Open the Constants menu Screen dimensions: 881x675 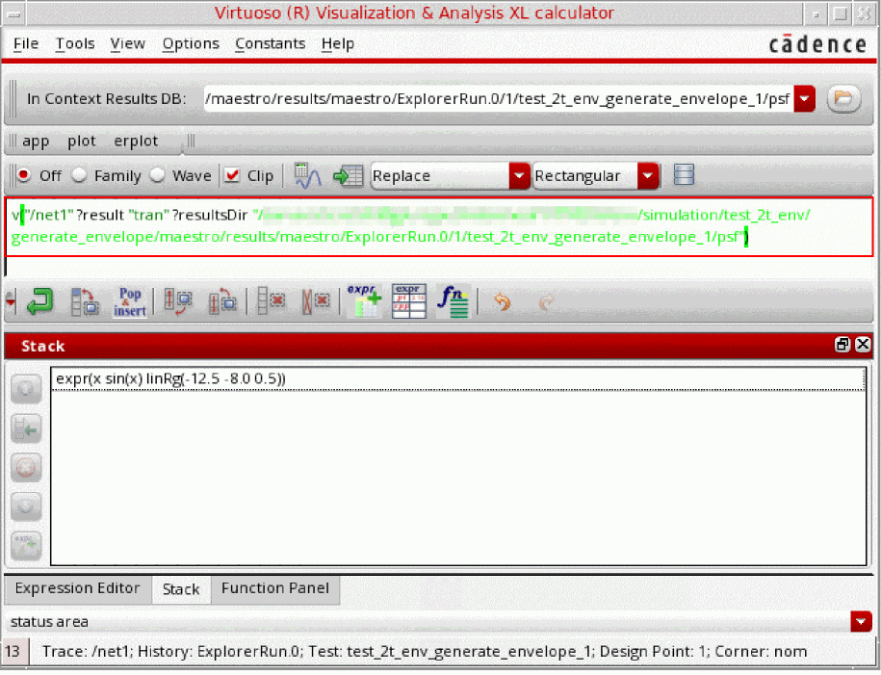(x=270, y=43)
